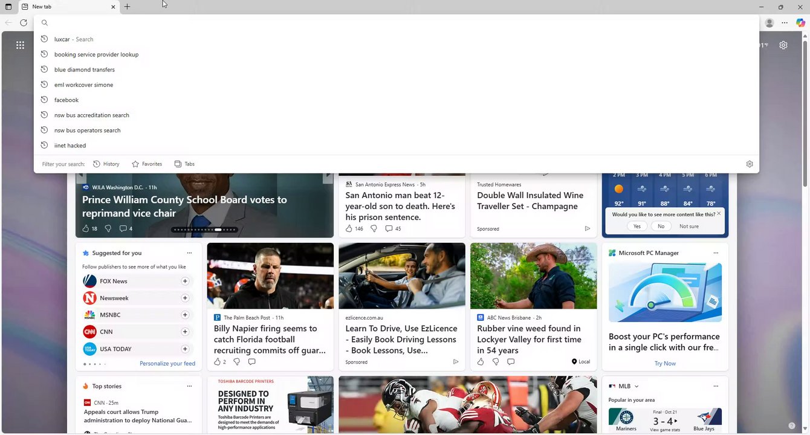Click Try Now on Microsoft PC Manager

coord(665,364)
